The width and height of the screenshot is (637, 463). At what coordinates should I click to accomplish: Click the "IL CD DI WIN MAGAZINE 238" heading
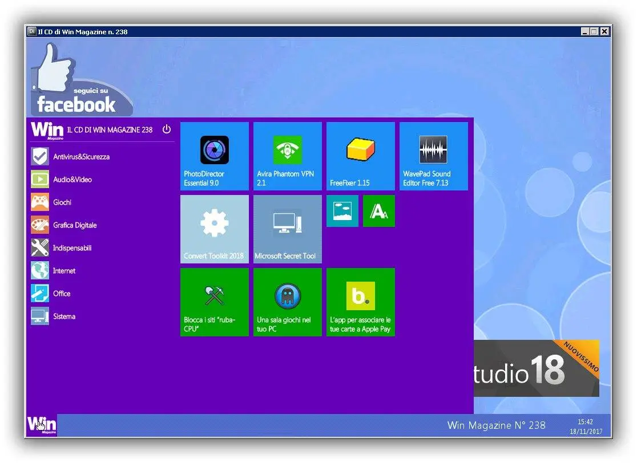coord(110,130)
